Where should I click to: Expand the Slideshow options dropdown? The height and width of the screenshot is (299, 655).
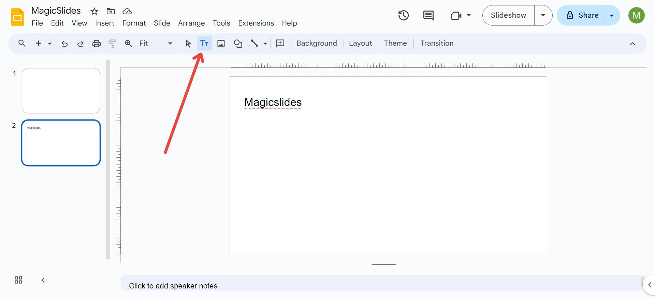(x=543, y=15)
